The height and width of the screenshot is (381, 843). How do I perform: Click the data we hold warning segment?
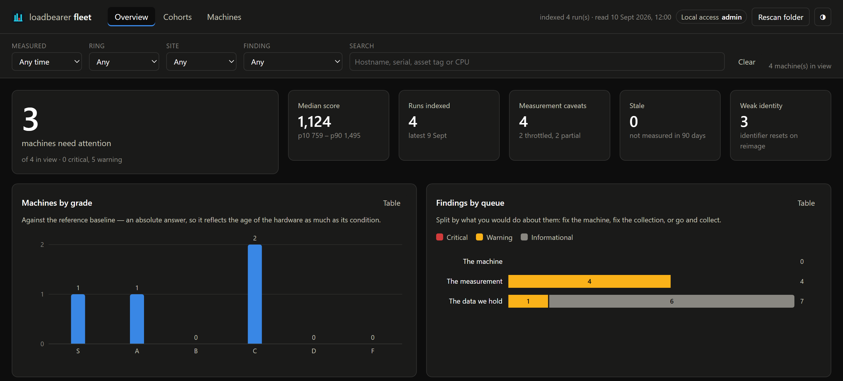(x=528, y=301)
